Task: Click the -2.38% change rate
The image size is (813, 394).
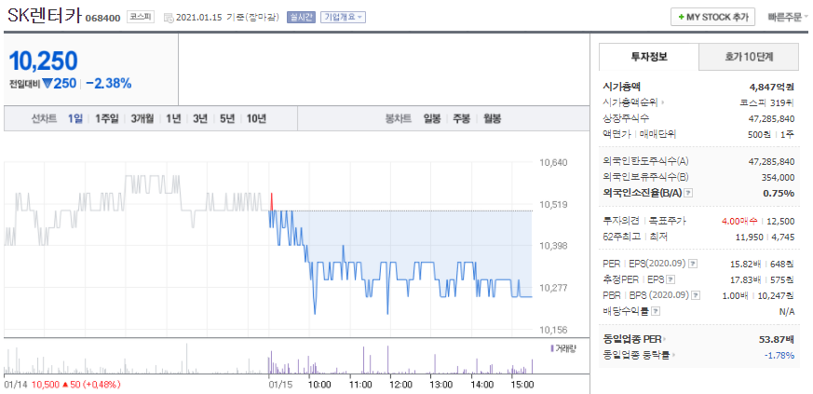Action: tap(108, 84)
